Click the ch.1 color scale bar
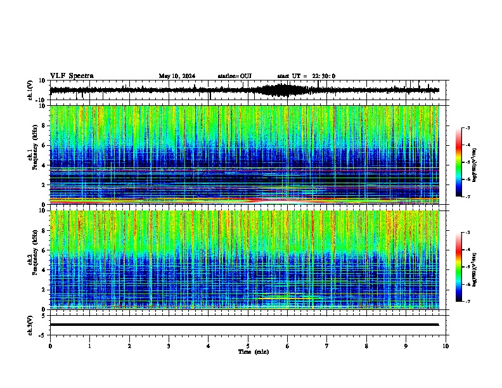Image resolution: width=502 pixels, height=388 pixels. tap(459, 162)
